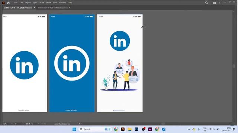Click the progress bar on third artboard
Screen dimensions: 238x133
pyautogui.click(x=119, y=110)
